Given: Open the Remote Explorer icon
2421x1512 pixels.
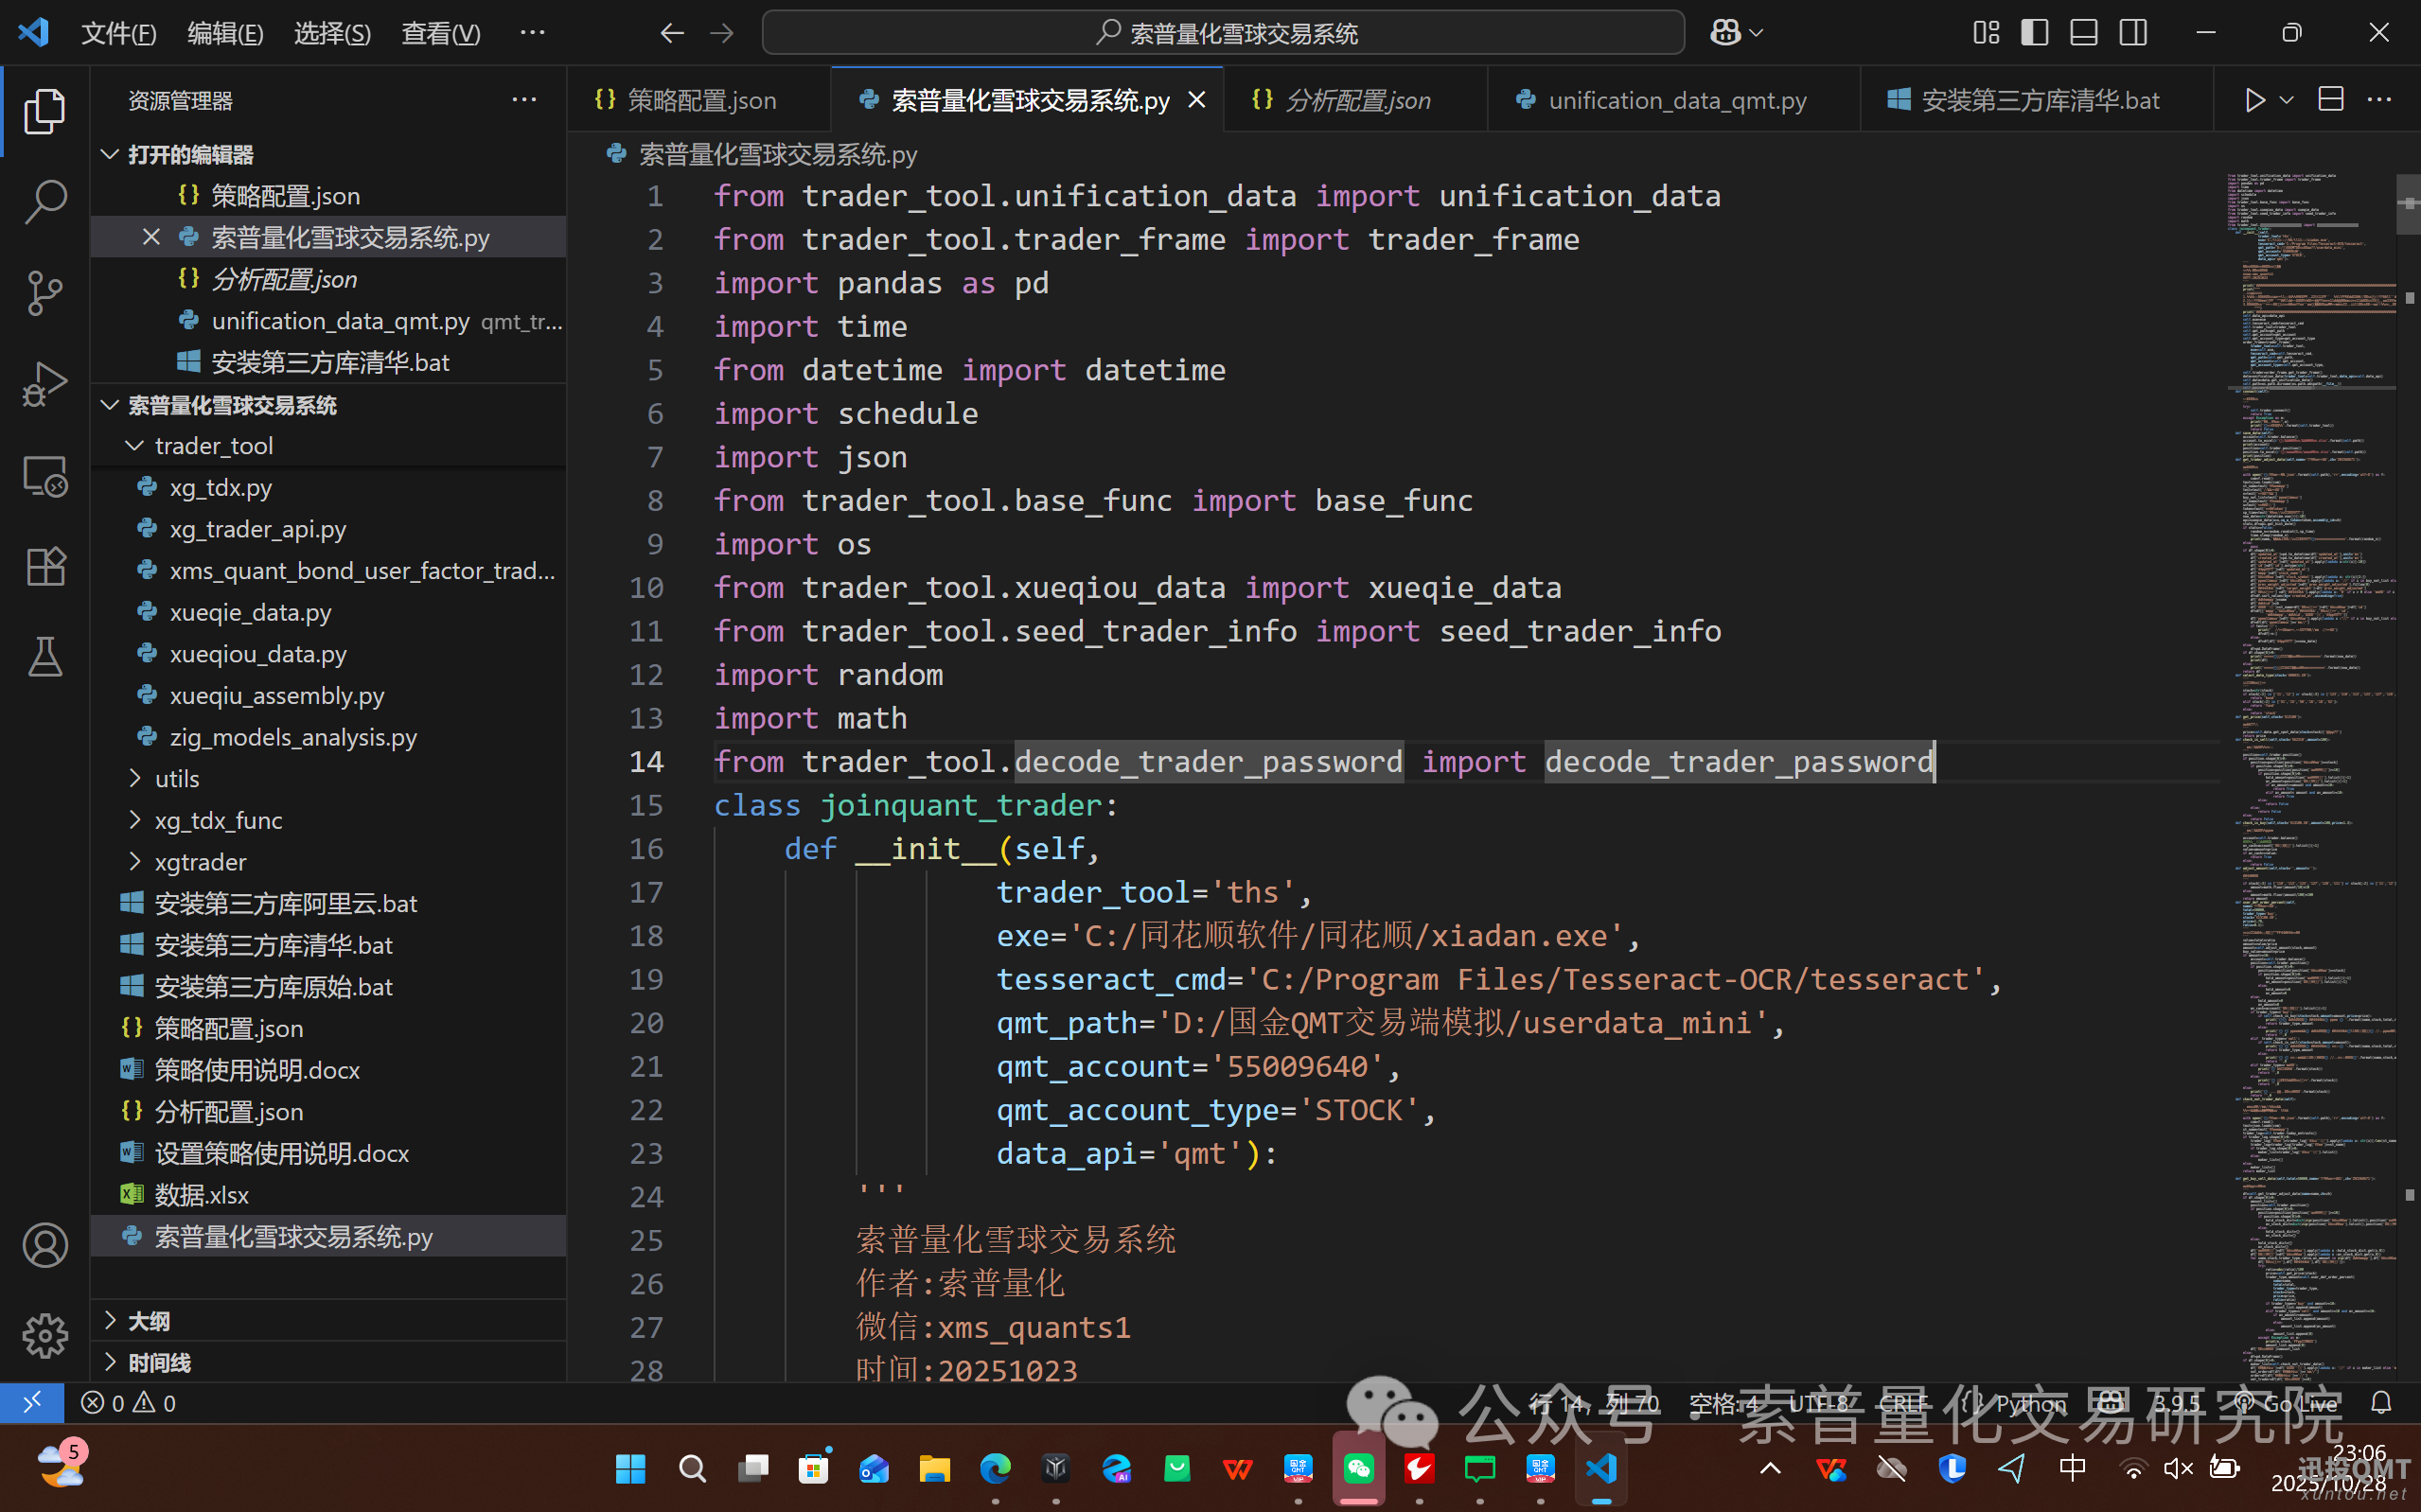Looking at the screenshot, I should (x=45, y=476).
